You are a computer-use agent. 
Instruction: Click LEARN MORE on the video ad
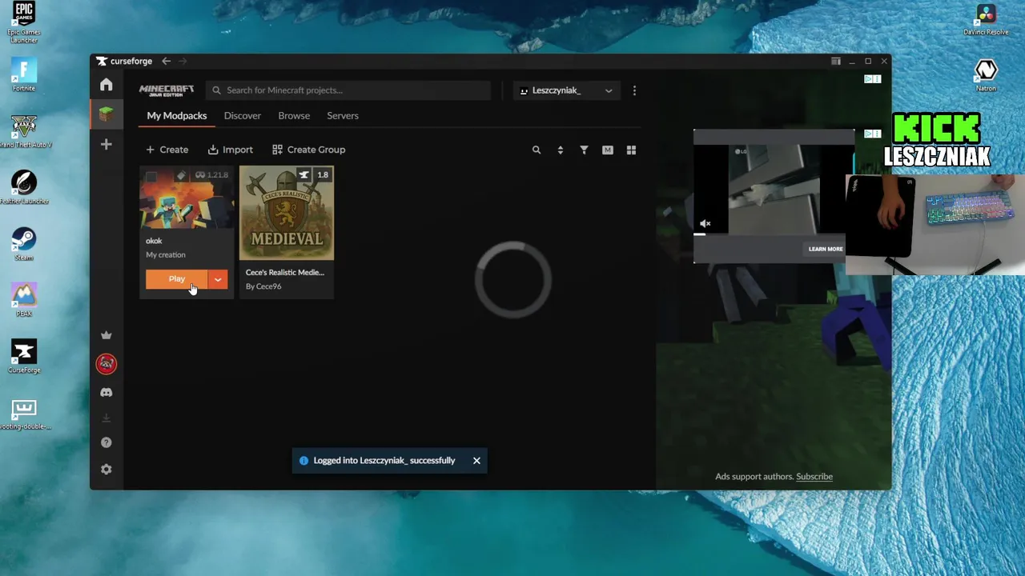[x=826, y=249]
